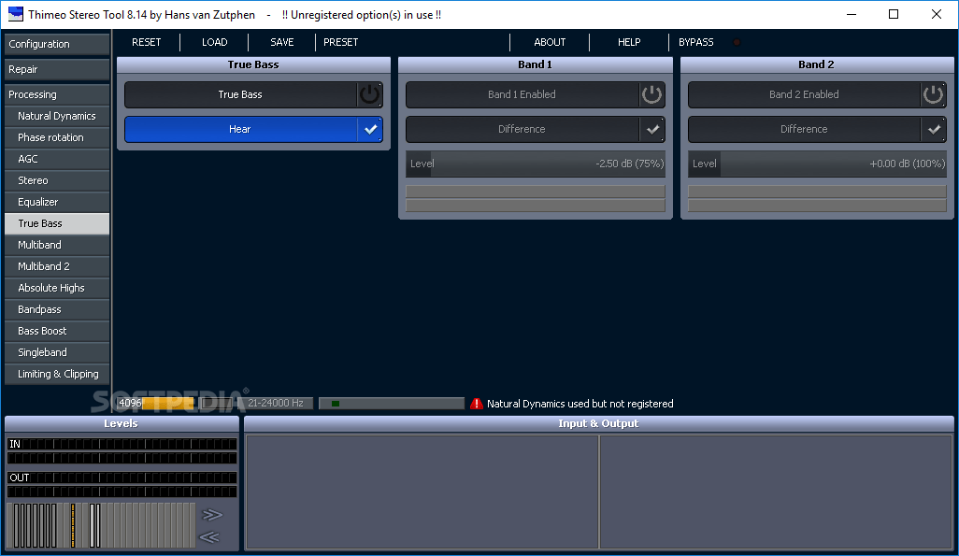The width and height of the screenshot is (959, 556).
Task: Select Singleband in sidebar
Action: pyautogui.click(x=57, y=352)
